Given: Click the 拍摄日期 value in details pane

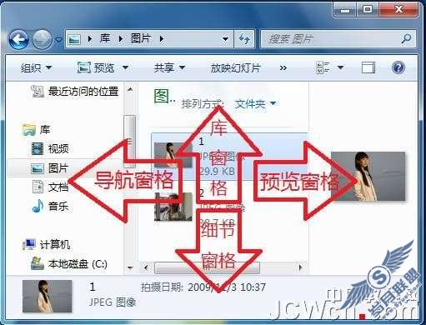Looking at the screenshot, I should (x=227, y=287).
